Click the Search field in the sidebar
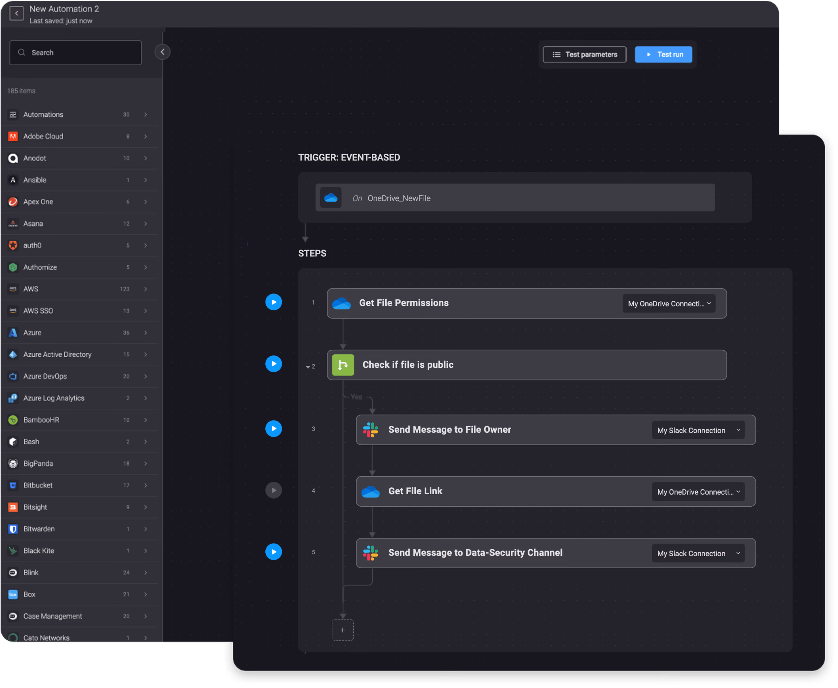Screen dimensions: 838x688 pyautogui.click(x=75, y=53)
